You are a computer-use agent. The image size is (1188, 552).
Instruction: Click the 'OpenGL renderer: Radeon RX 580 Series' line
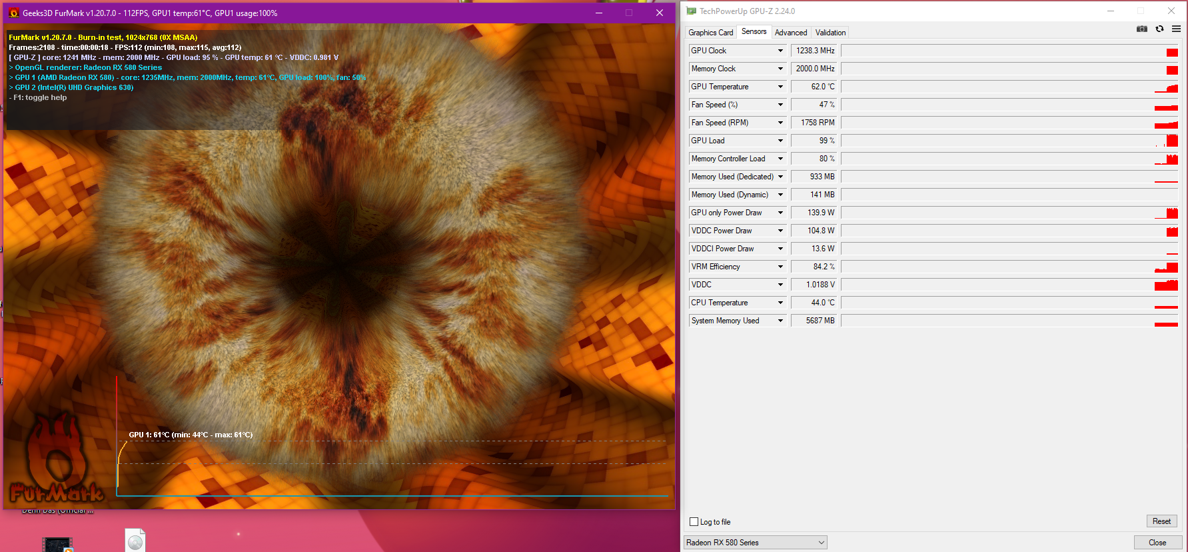(x=85, y=67)
